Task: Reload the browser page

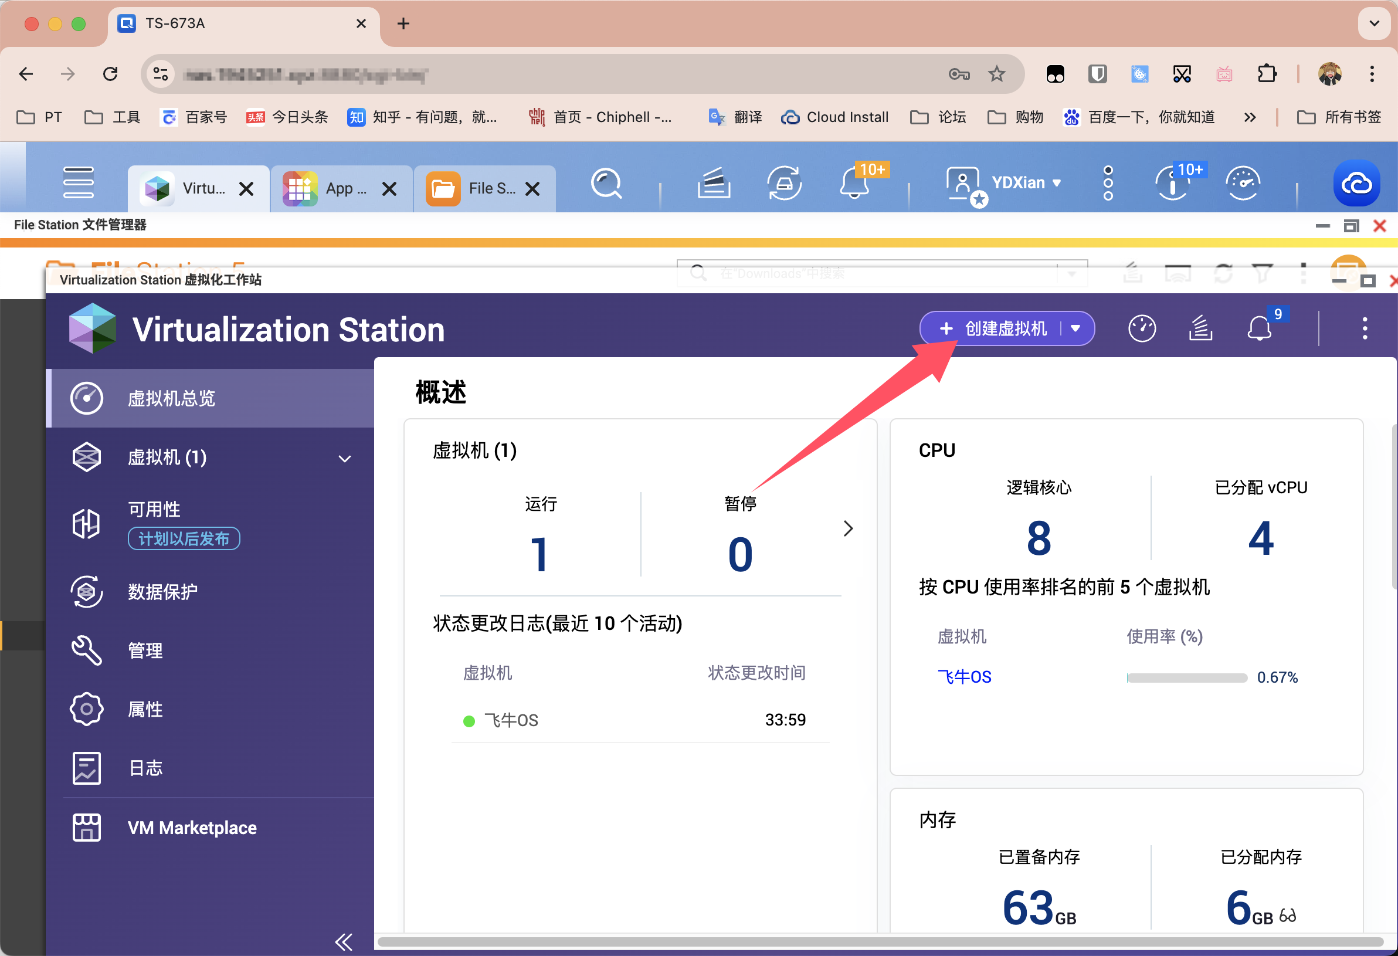Action: (x=110, y=74)
